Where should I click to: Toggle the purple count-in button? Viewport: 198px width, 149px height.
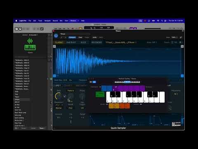click(133, 28)
